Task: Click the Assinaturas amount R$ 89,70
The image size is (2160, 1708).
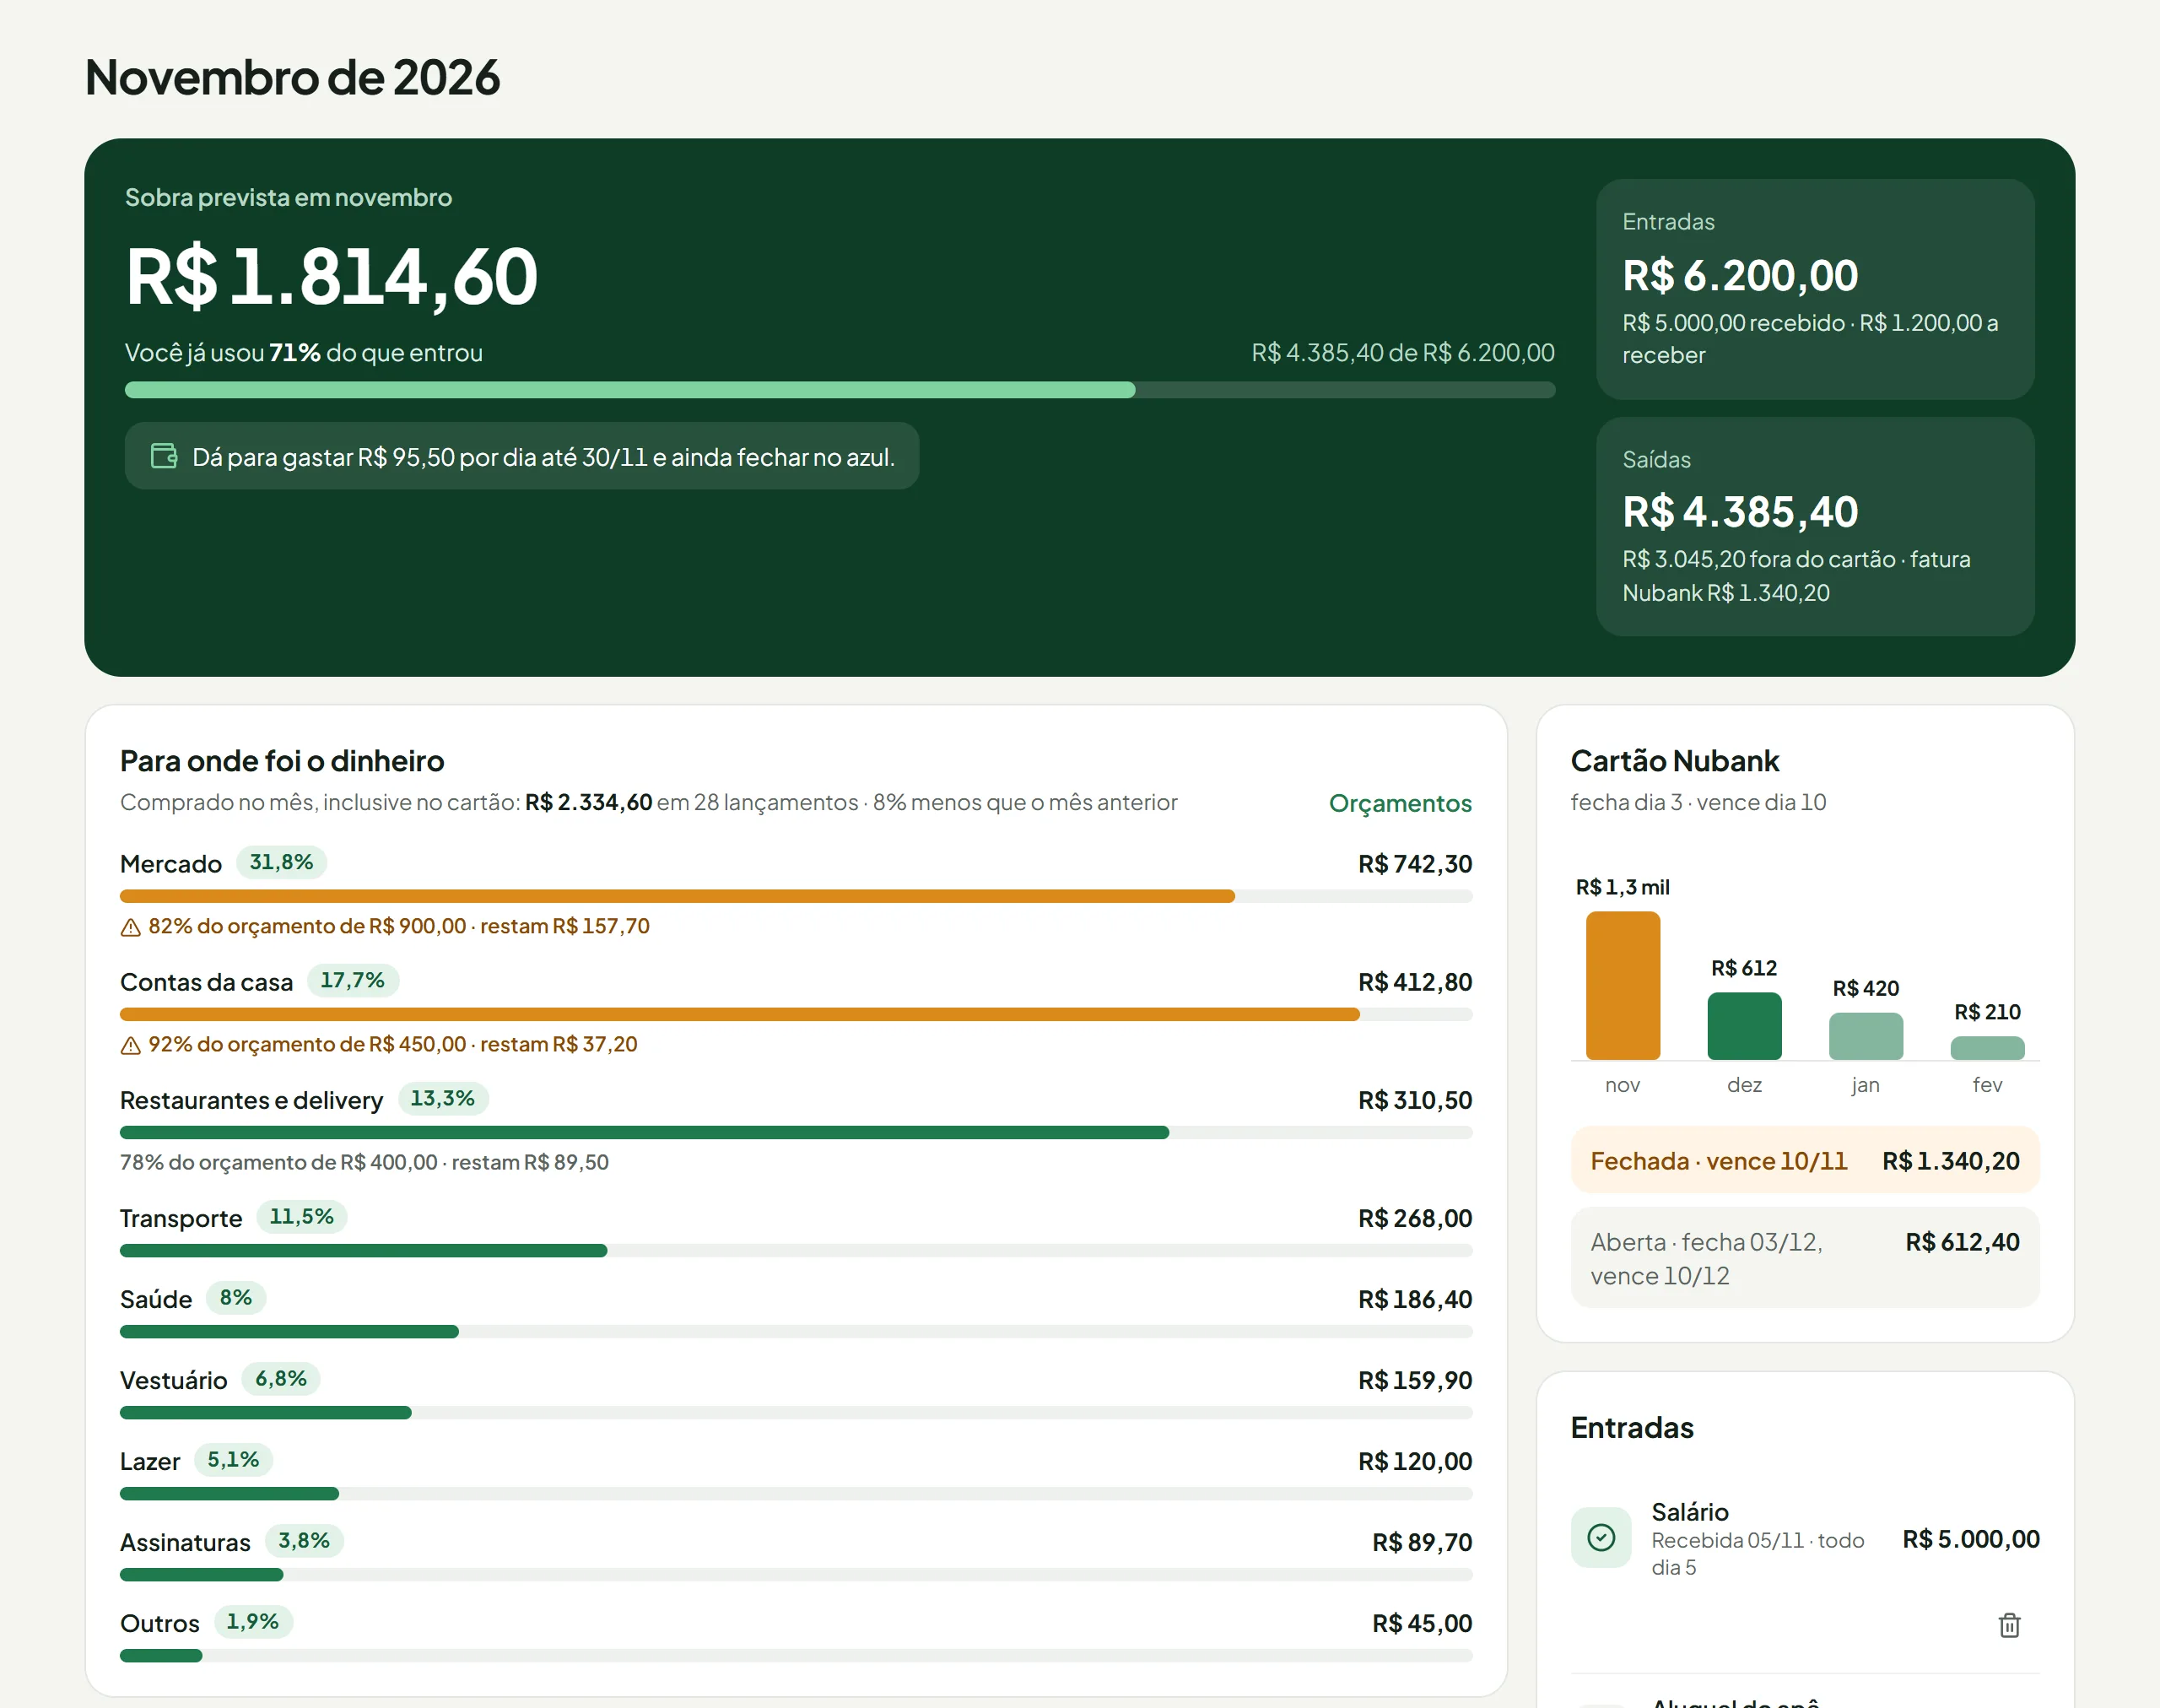Action: pos(1422,1542)
